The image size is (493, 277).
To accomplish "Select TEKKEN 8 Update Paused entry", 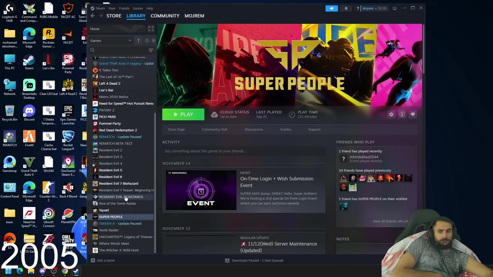I will coord(120,224).
